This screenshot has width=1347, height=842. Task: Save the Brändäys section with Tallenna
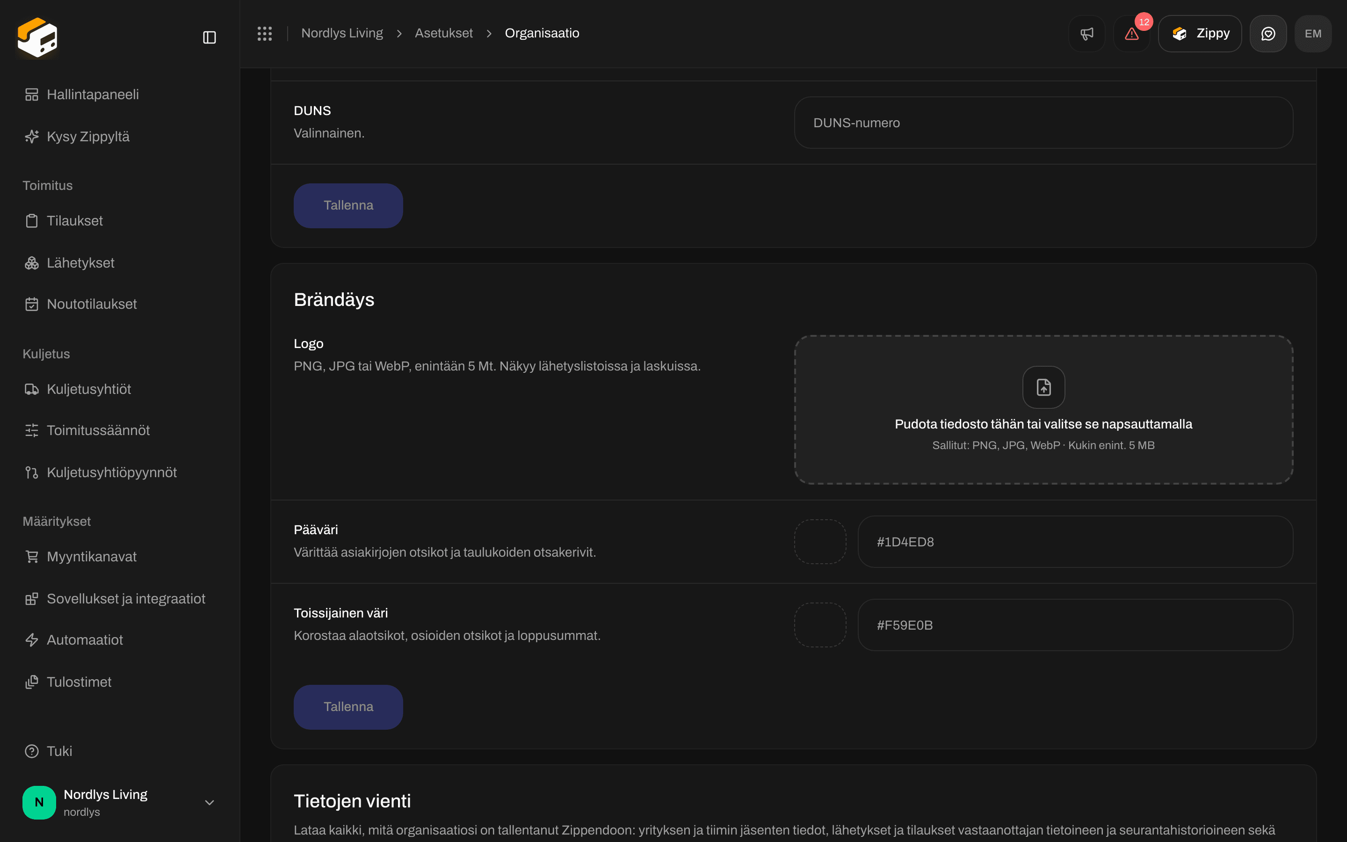[x=348, y=707]
